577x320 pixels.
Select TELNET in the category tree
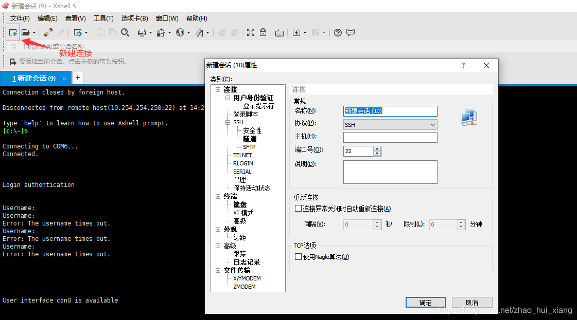pyautogui.click(x=242, y=155)
